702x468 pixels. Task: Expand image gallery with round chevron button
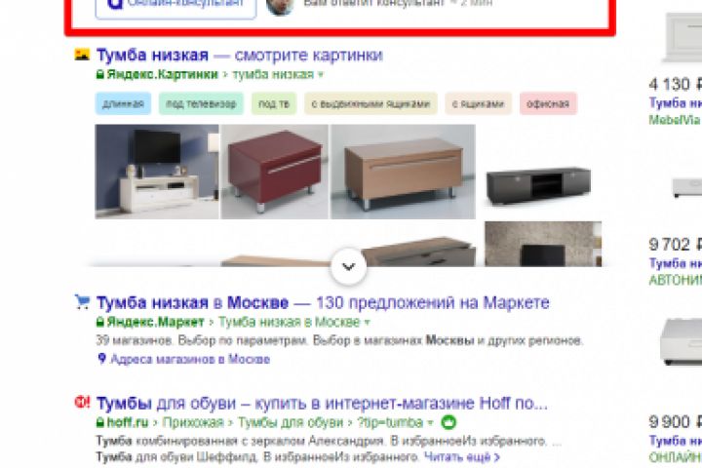coord(349,266)
